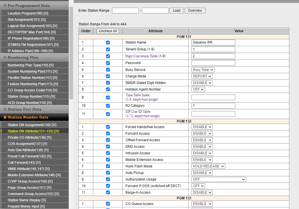299x209 pixels.
Task: Uncheck the Hook Flash Mode checkbox
Action: point(108,166)
